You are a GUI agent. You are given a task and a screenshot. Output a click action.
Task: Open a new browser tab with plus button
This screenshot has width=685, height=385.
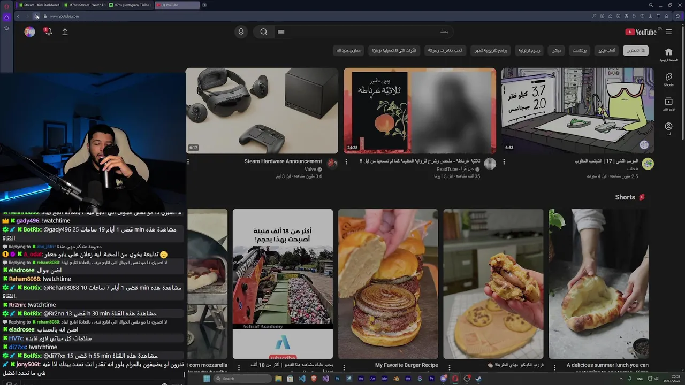coord(204,5)
